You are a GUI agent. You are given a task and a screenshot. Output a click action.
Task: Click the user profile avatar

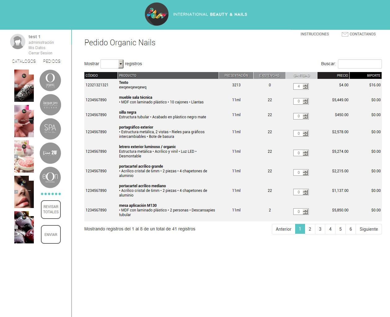pos(18,42)
